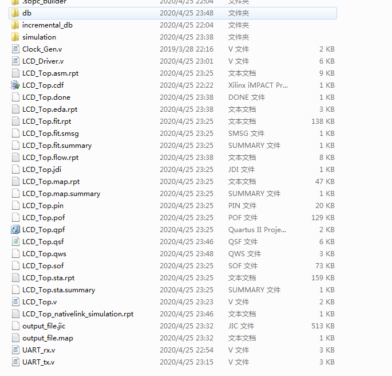Click the LCD_Top.sta.rpt file name
The height and width of the screenshot is (376, 392).
(x=49, y=277)
